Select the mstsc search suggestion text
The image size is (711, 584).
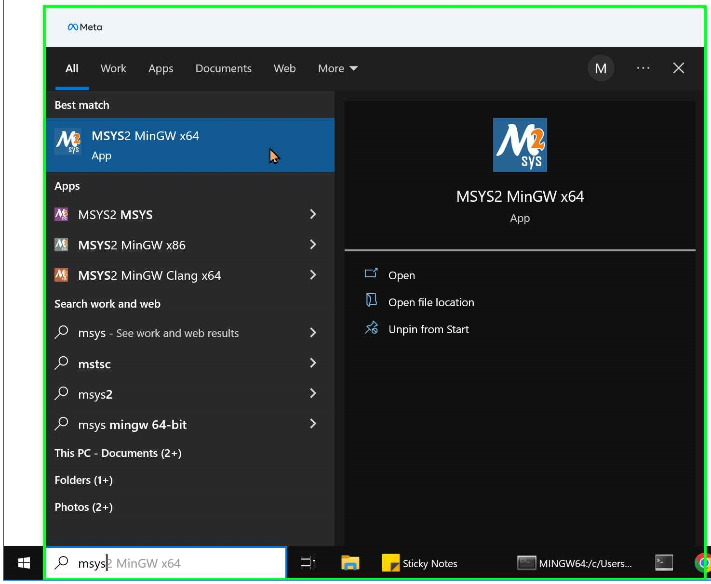(x=94, y=364)
